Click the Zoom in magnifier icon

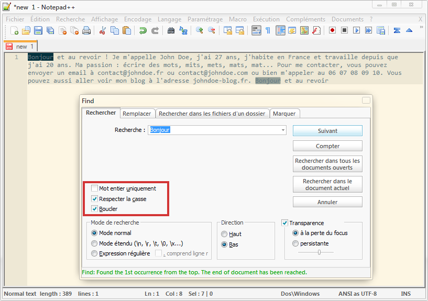[x=200, y=30]
